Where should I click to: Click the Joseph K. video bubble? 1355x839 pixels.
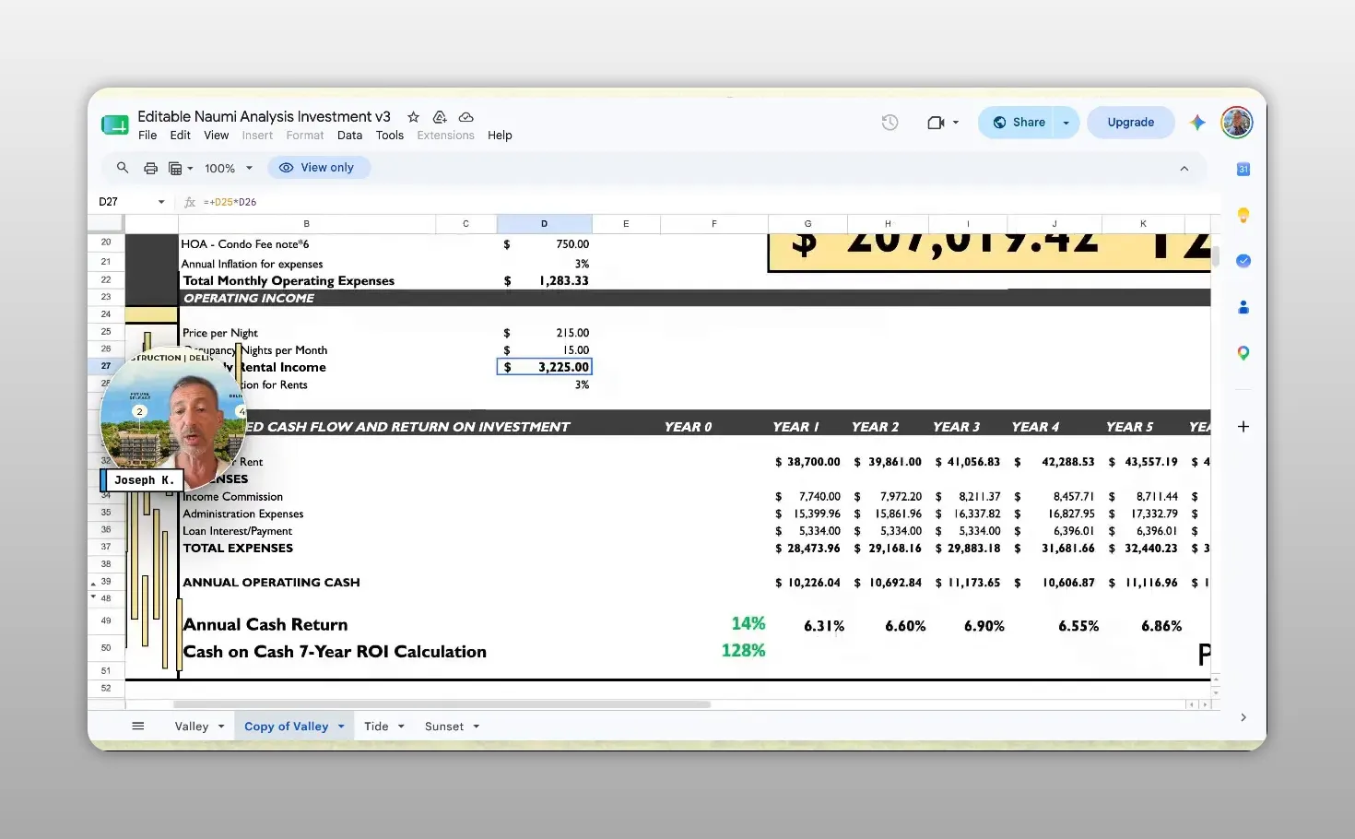tap(173, 419)
